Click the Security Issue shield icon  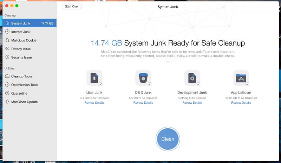coord(7,57)
